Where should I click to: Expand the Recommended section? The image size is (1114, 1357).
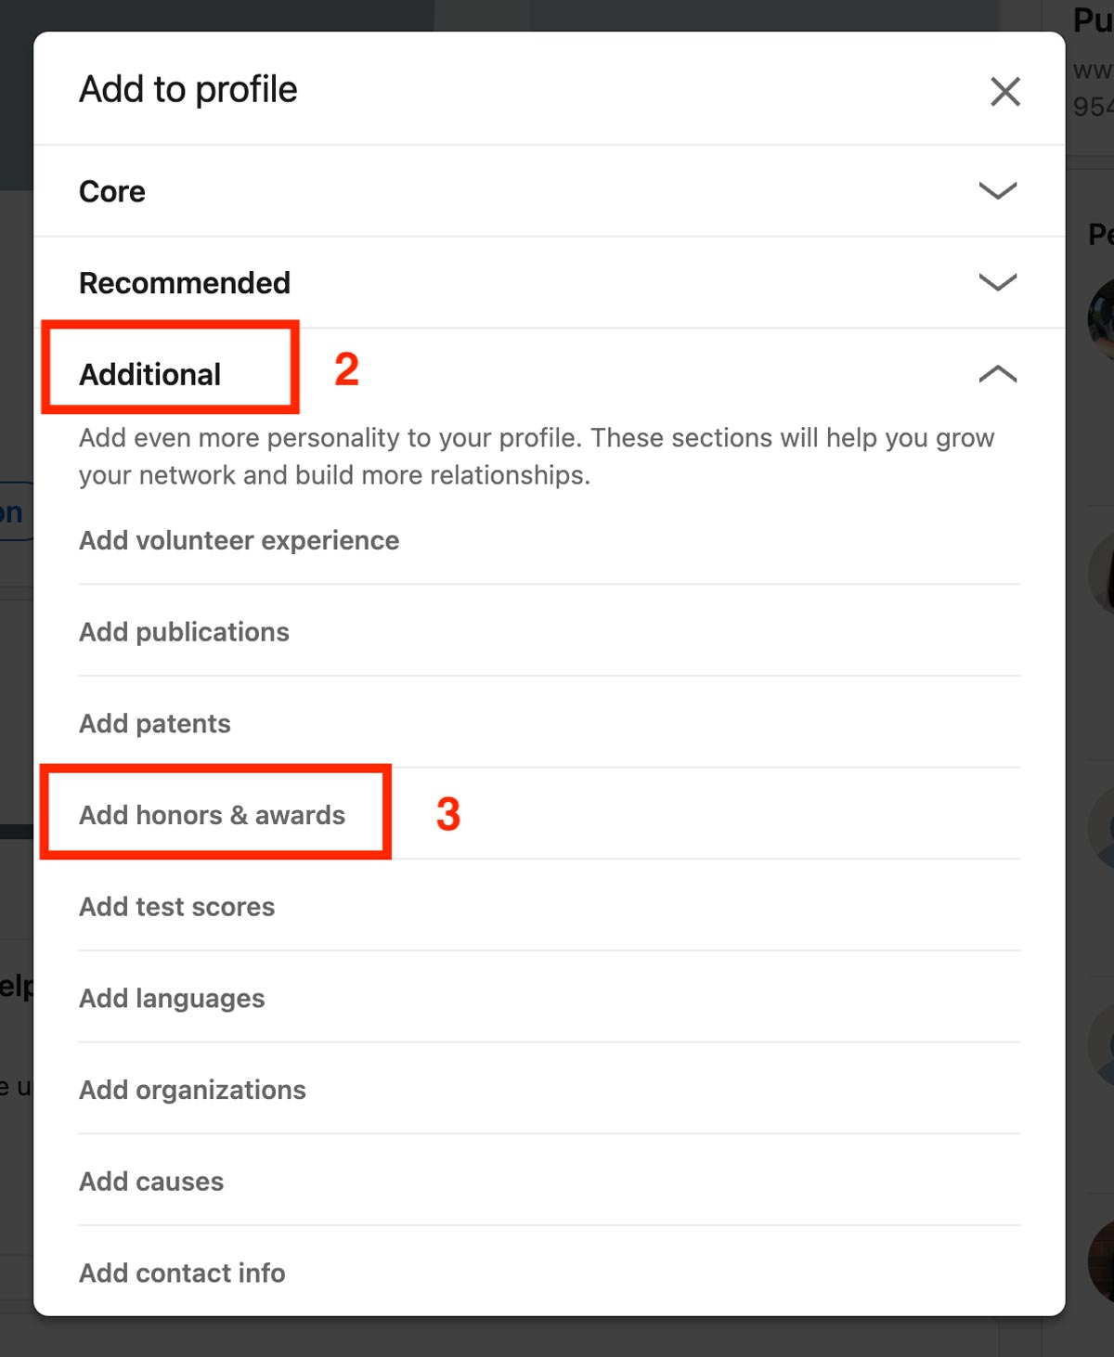(998, 283)
